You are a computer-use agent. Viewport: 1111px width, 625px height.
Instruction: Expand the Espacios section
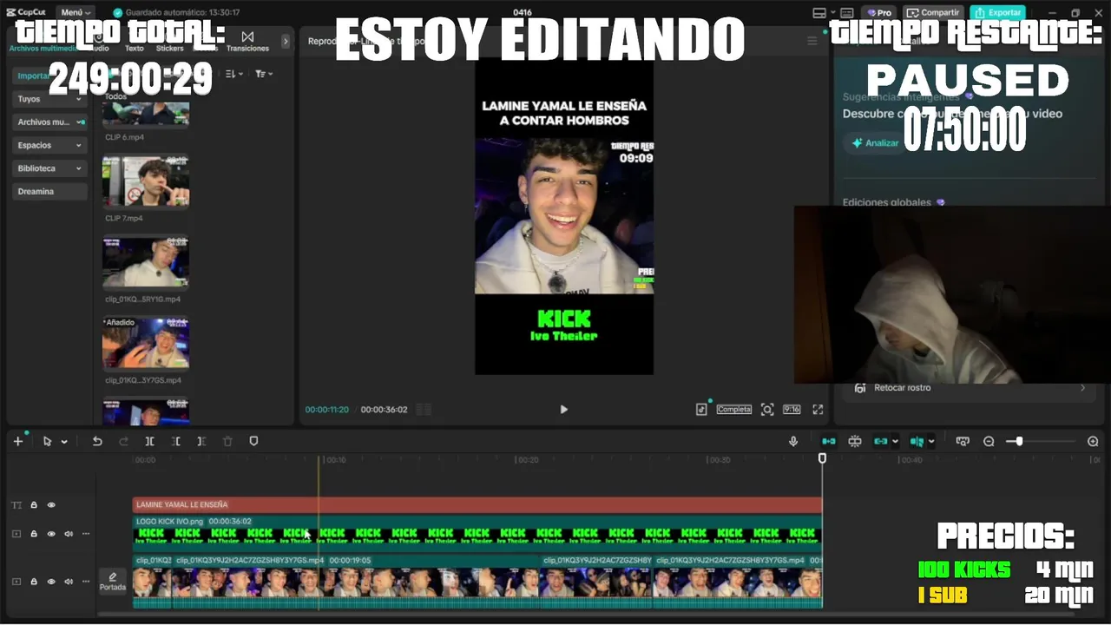(49, 145)
